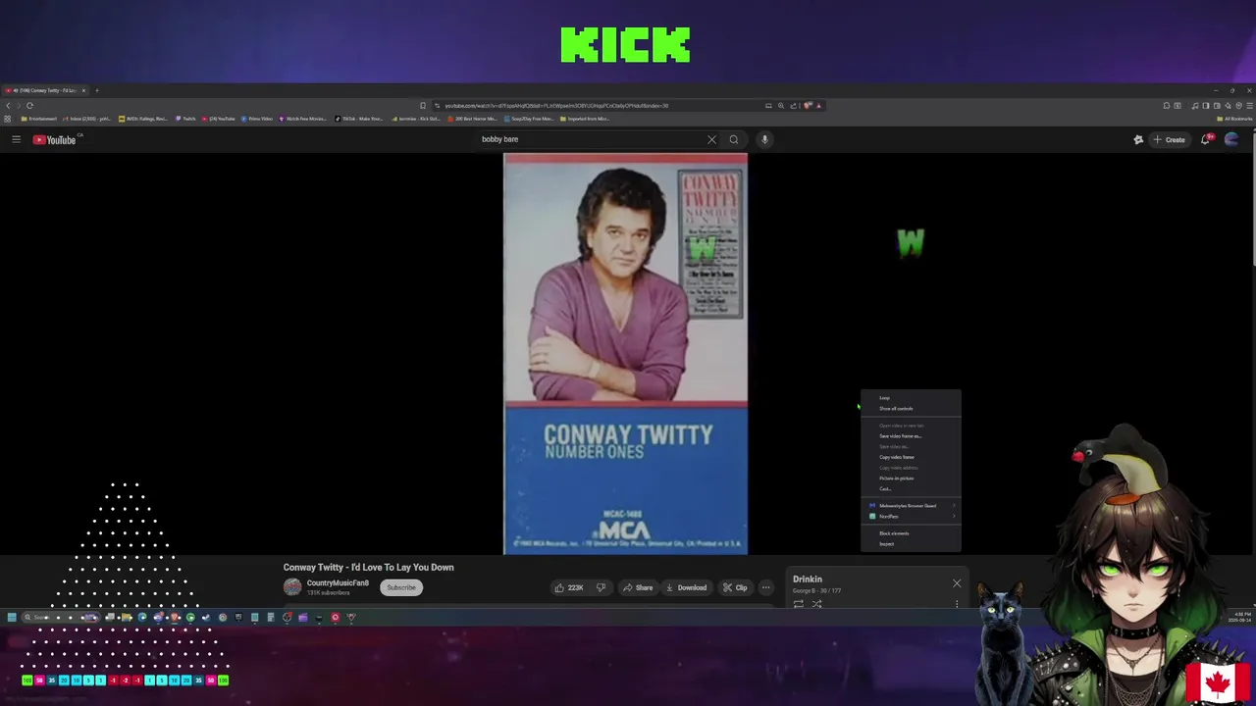This screenshot has height=706, width=1256.
Task: Open the browser apps grid icon
Action: (x=7, y=119)
